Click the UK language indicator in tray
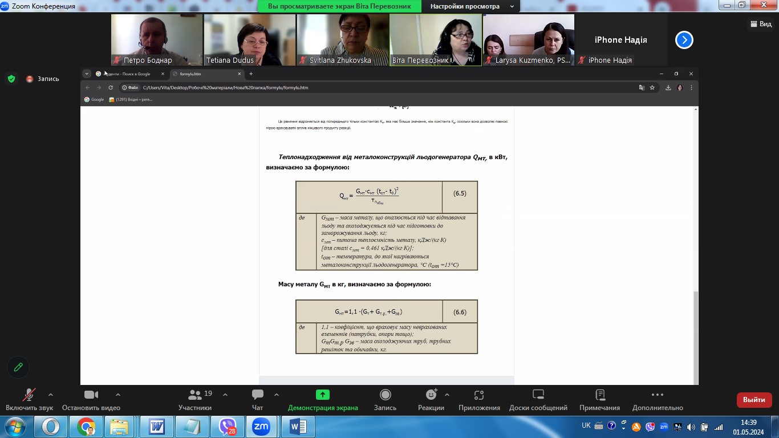The height and width of the screenshot is (438, 779). coord(586,425)
